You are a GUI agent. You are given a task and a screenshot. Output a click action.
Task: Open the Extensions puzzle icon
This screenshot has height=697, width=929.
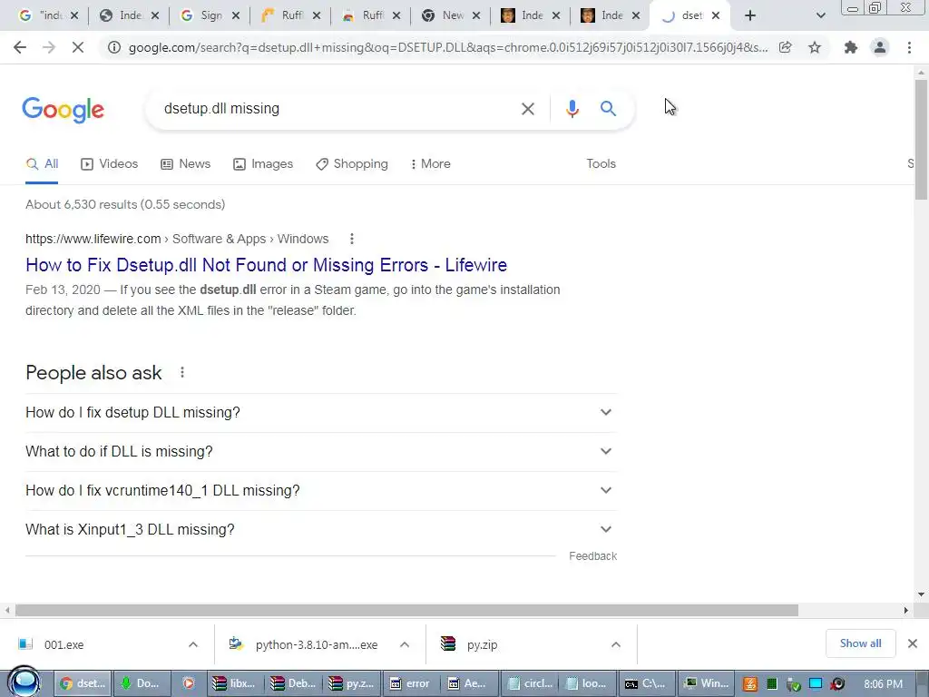coord(851,47)
